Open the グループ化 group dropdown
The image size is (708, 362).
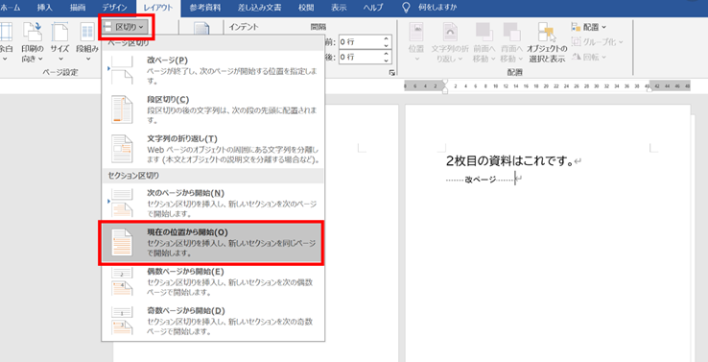click(598, 42)
